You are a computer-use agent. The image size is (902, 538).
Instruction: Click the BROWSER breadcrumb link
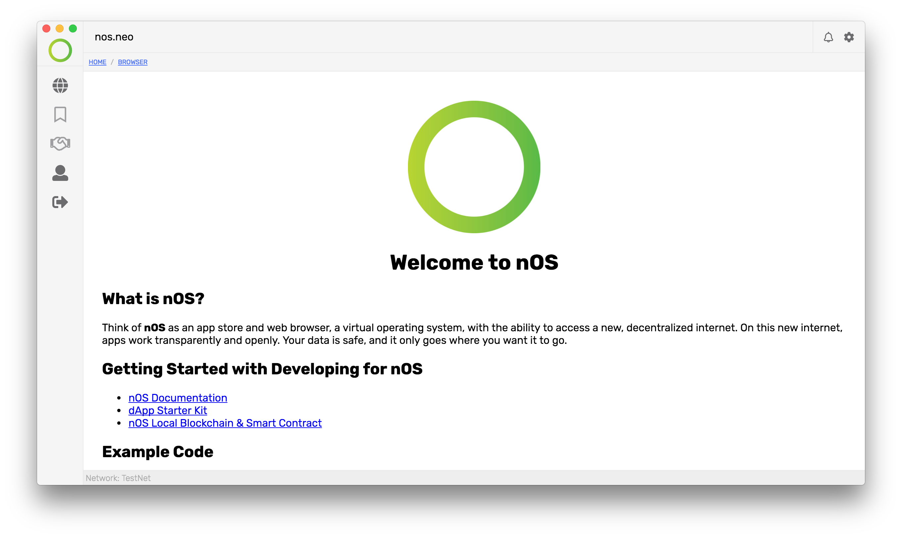click(x=132, y=62)
